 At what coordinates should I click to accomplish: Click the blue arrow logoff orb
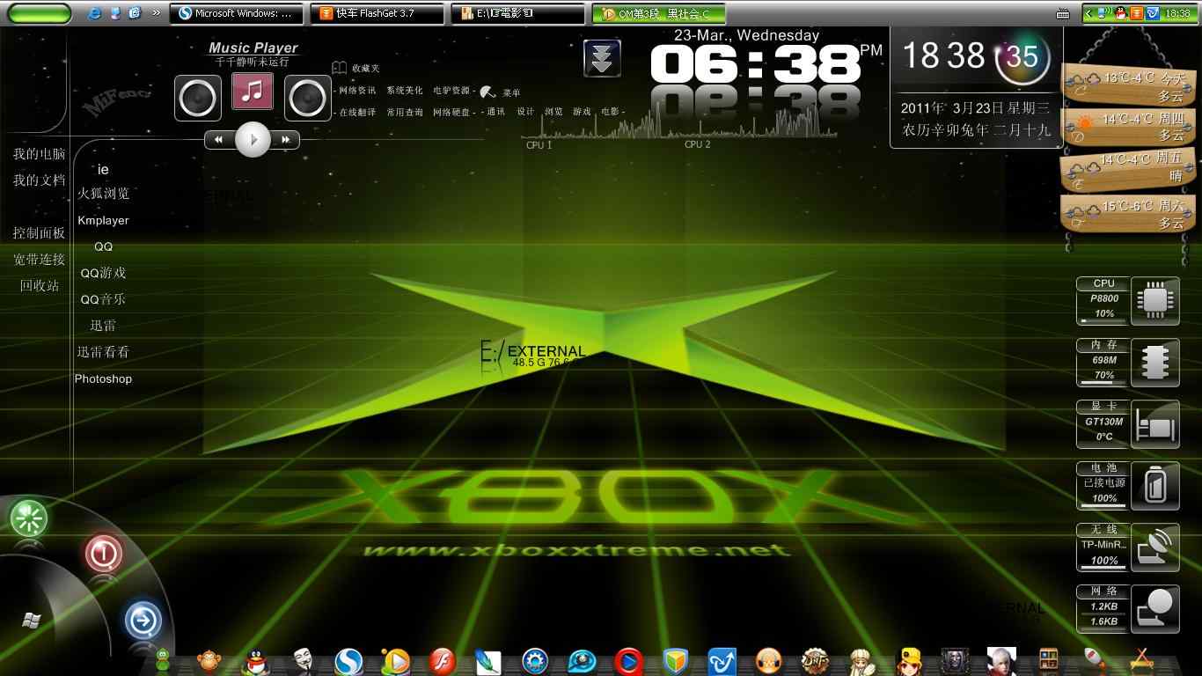[143, 621]
